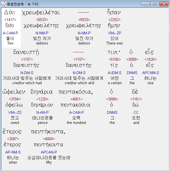Click the Korean gloss 오십데나리온을 졌는데
The image size is (170, 172).
coord(49,158)
